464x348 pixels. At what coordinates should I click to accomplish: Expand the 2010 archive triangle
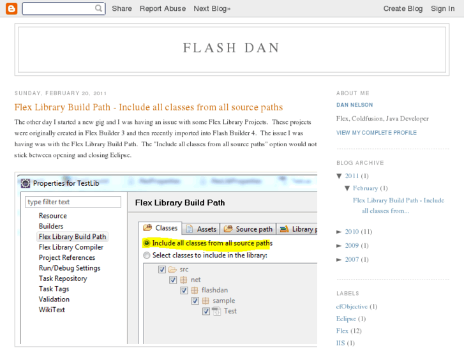339,232
